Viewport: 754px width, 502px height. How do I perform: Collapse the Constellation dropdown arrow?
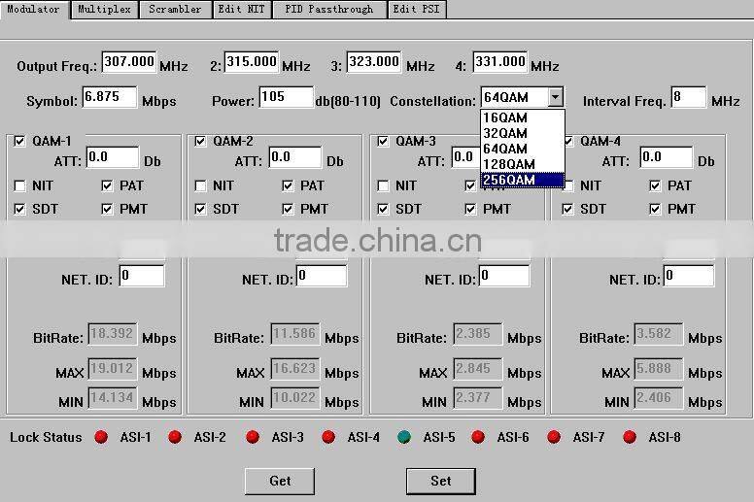[555, 97]
